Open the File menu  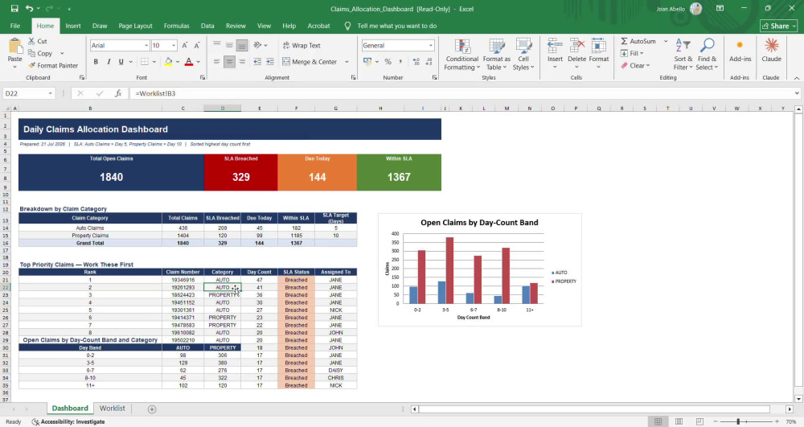(15, 26)
